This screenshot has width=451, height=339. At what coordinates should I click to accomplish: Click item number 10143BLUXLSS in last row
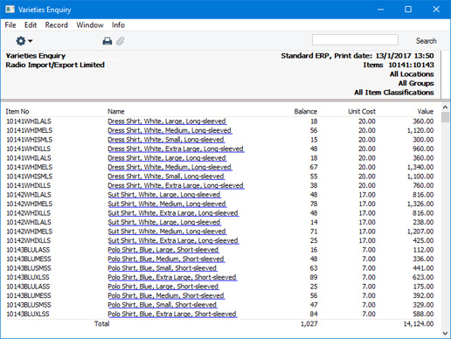pyautogui.click(x=28, y=314)
